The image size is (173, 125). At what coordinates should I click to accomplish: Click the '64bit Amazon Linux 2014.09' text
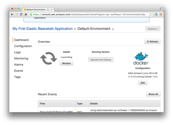[143, 73]
